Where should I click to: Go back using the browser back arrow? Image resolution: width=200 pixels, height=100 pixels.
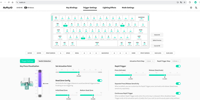pos(1,2)
